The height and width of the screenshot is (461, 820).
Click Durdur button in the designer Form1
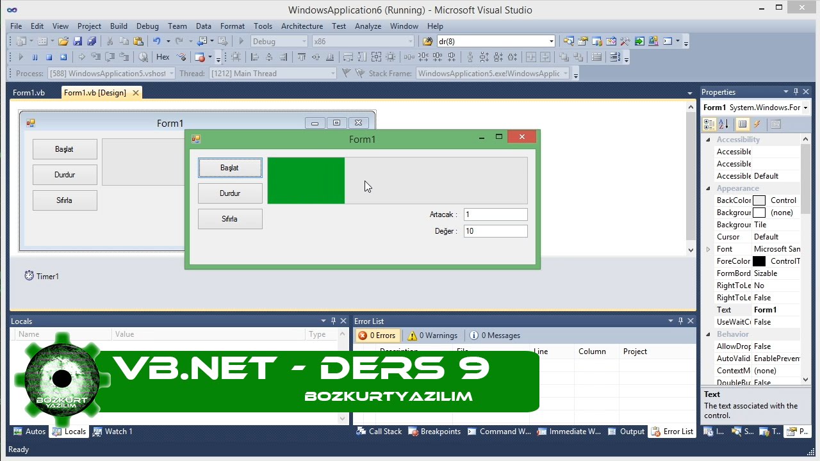[65, 175]
